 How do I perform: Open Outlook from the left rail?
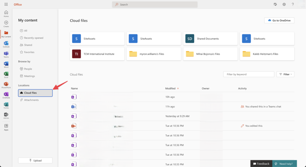click(x=6, y=44)
